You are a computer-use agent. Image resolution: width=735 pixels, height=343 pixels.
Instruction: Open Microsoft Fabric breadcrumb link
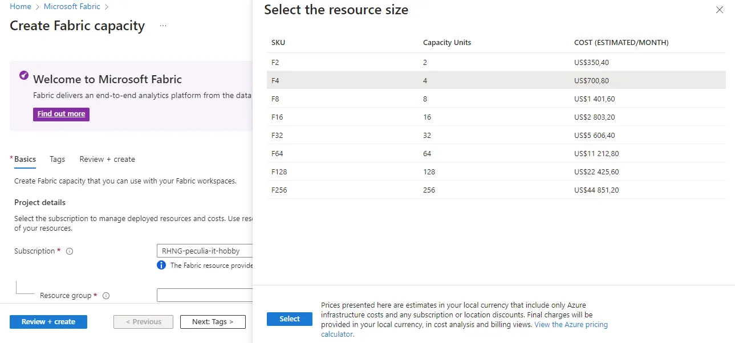click(x=72, y=7)
